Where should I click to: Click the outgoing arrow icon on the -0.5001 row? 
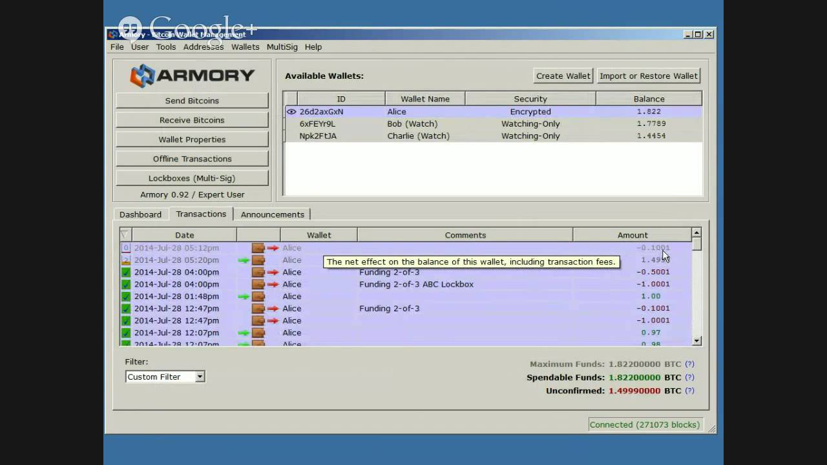[265, 273]
